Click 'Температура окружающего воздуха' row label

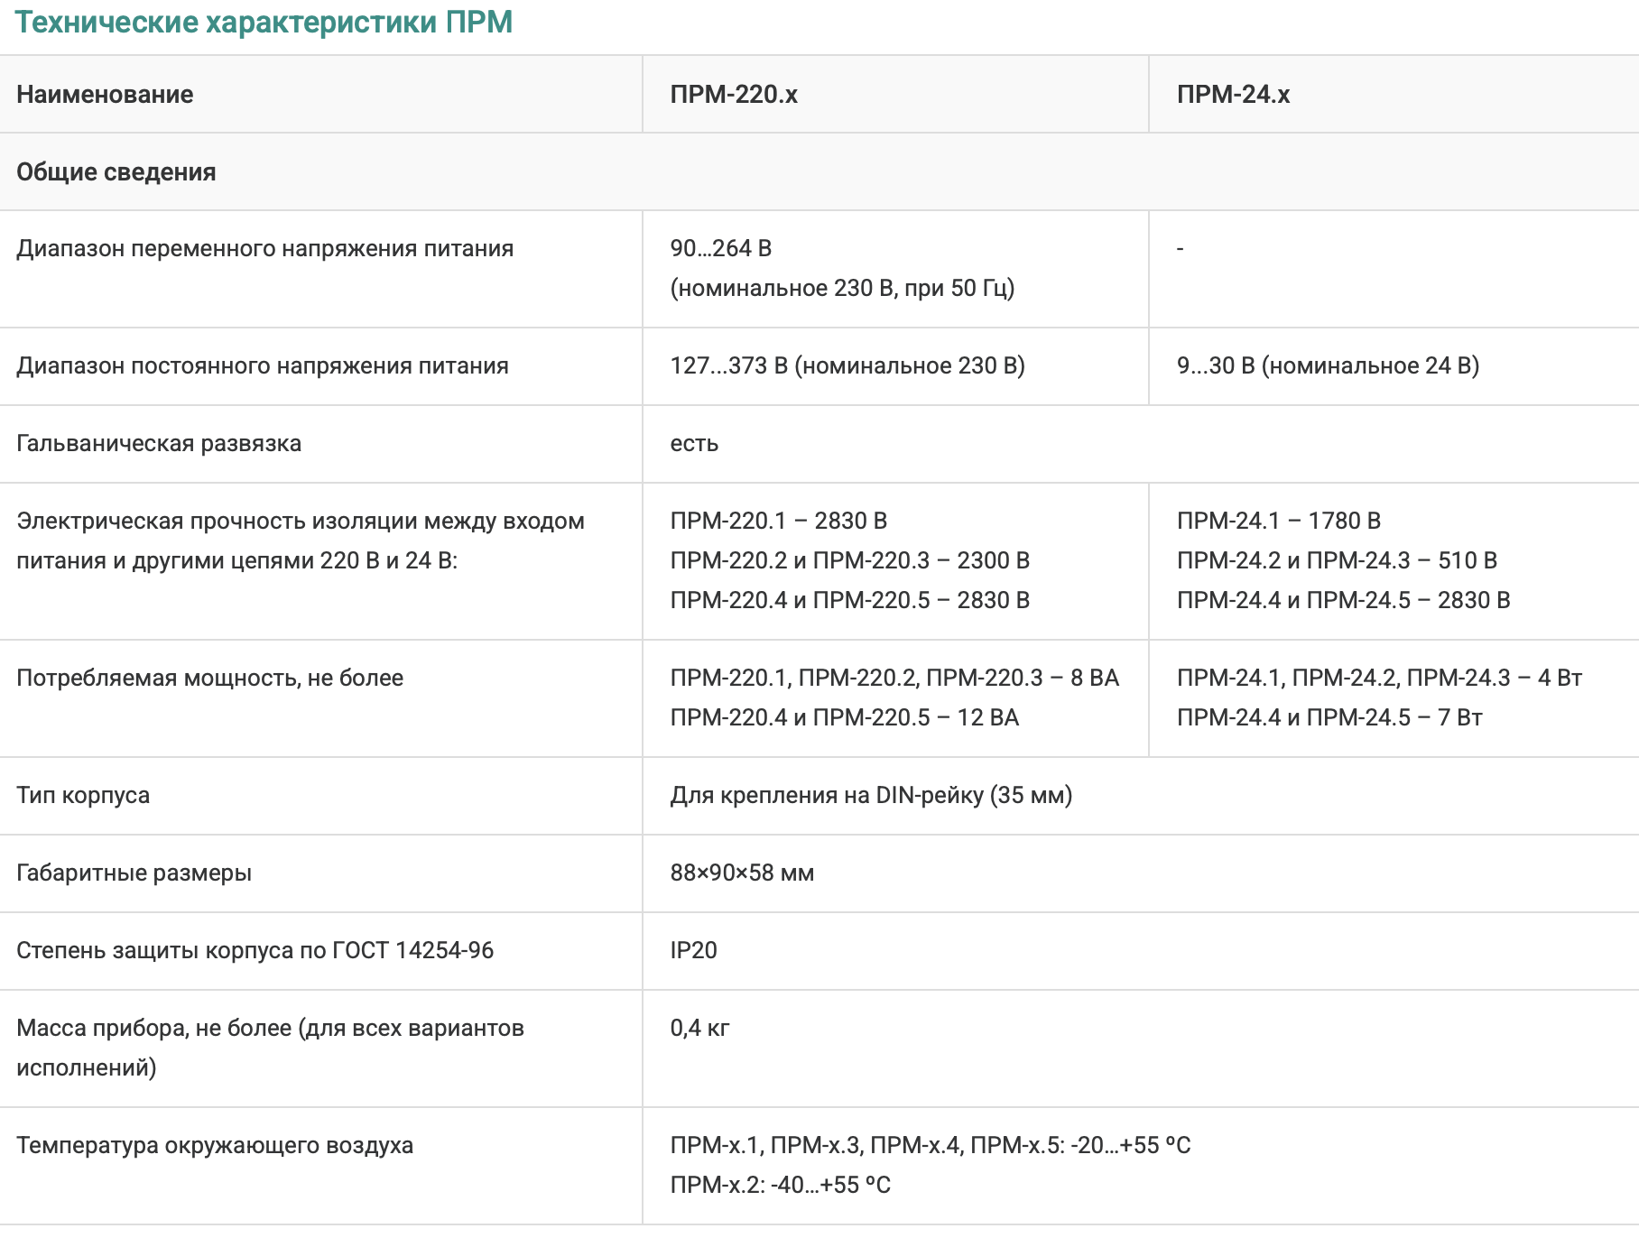[215, 1145]
